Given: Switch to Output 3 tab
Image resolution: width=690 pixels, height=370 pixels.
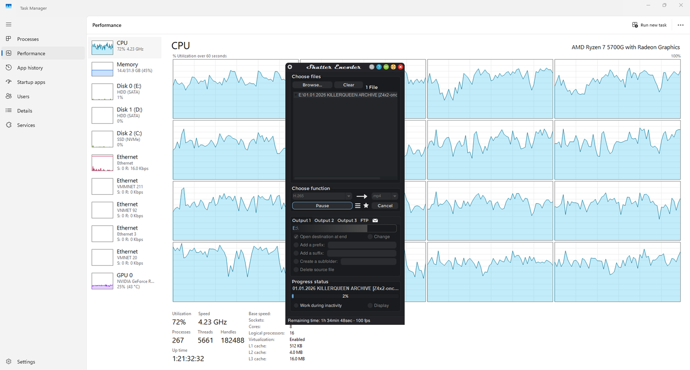Looking at the screenshot, I should pos(347,220).
